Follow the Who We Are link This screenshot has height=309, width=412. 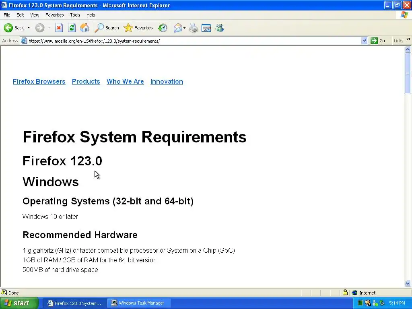tap(125, 81)
